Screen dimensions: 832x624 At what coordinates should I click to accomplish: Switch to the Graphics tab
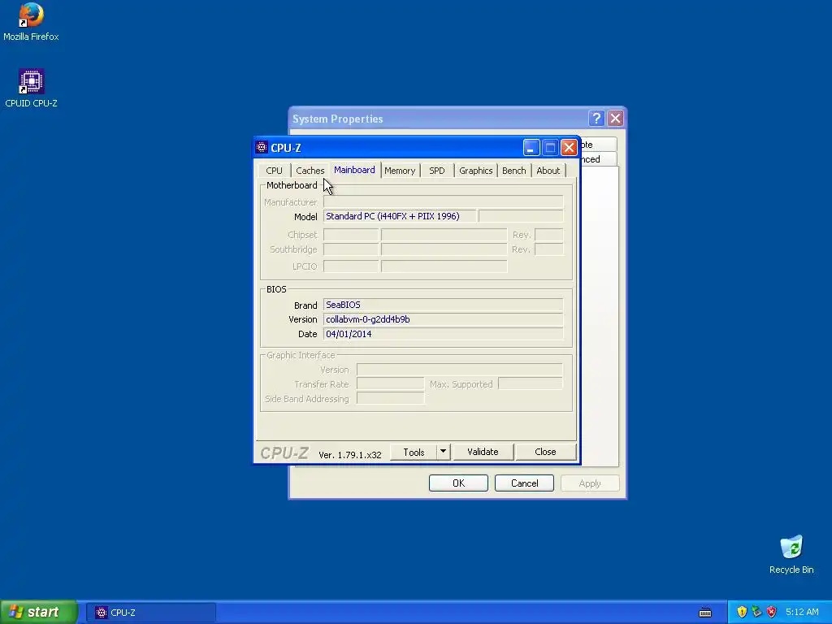coord(475,171)
